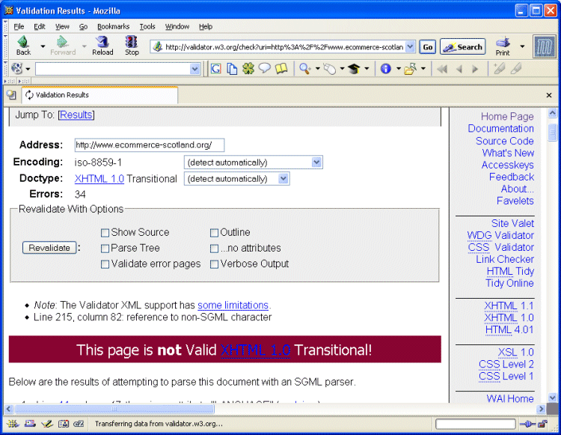Click the Go button next to URL

(x=428, y=47)
